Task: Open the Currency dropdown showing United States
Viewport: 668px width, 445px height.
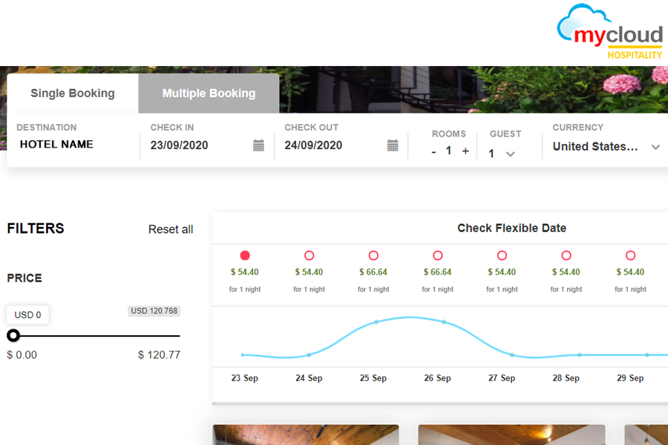Action: click(x=606, y=147)
